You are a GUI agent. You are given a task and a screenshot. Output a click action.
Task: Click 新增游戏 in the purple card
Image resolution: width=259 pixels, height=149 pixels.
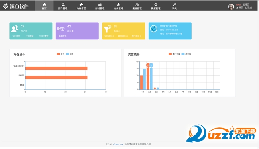(63, 36)
